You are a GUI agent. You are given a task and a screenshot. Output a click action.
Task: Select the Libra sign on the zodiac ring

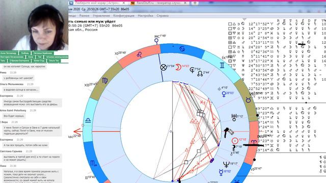point(88,120)
